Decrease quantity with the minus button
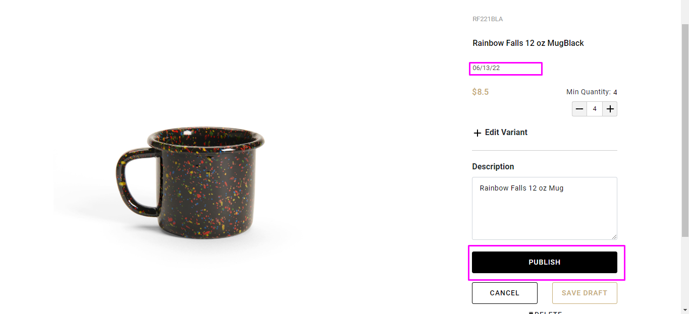This screenshot has width=689, height=314. (579, 109)
